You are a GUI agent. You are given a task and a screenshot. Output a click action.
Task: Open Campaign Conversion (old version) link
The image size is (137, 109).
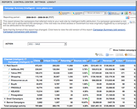(20, 32)
